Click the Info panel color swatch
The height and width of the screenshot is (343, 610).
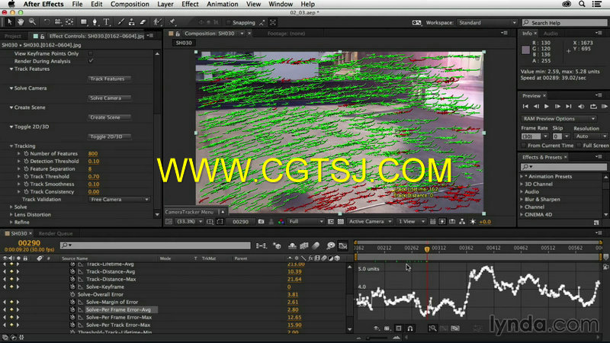[x=525, y=50]
